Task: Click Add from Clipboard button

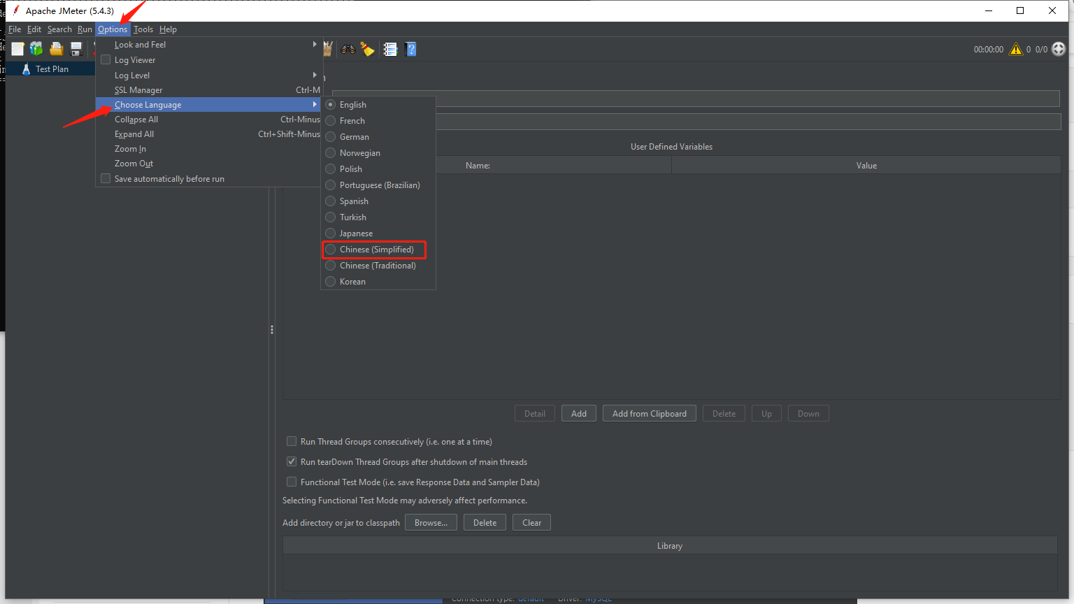Action: pos(650,414)
